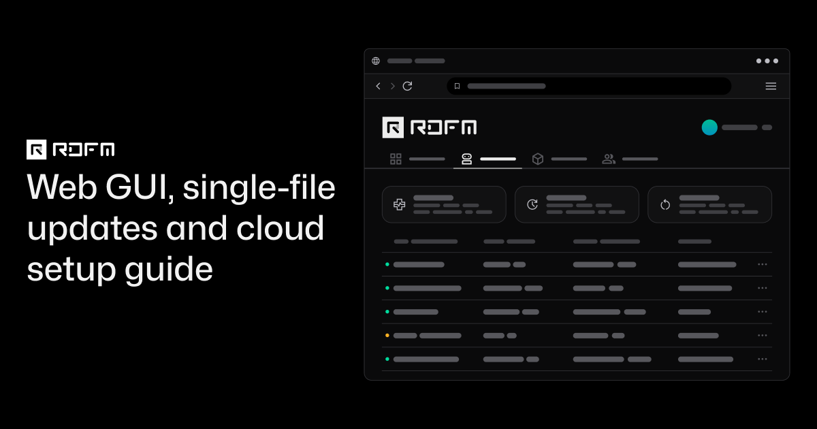The height and width of the screenshot is (429, 817).
Task: Click the three-dot window menu at top right
Action: [767, 61]
